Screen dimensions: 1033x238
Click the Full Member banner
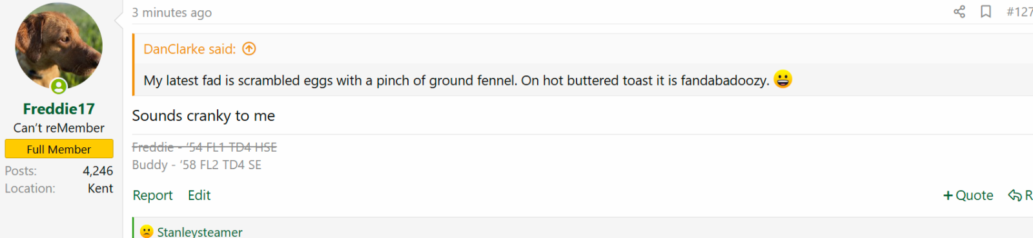59,149
